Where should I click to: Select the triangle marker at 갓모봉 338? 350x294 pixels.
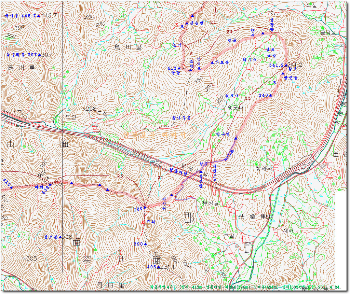[60, 237]
